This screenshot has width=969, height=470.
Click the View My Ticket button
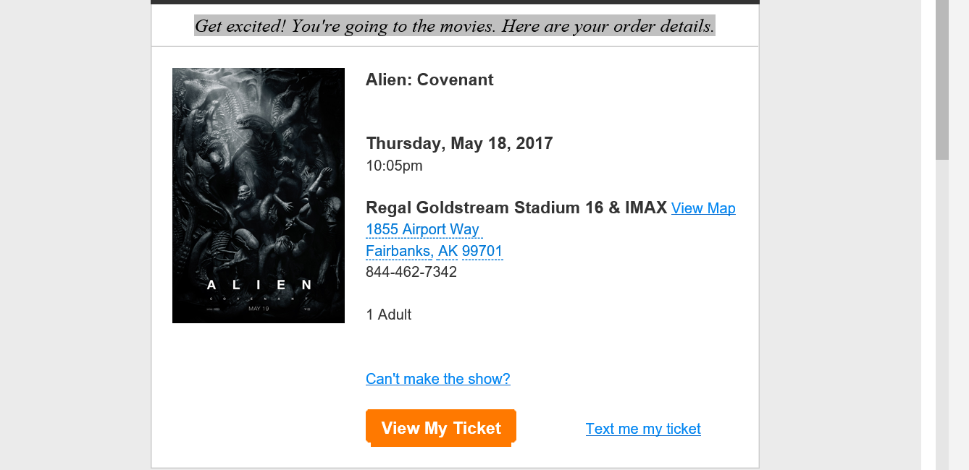(x=441, y=427)
